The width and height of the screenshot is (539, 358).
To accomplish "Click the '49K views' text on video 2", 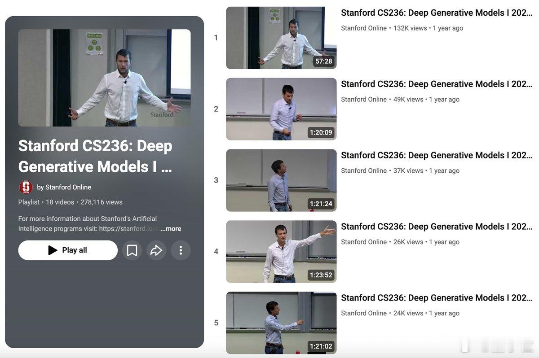I will pyautogui.click(x=408, y=99).
